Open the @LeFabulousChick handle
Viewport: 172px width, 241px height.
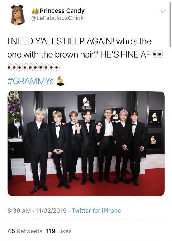tap(57, 18)
